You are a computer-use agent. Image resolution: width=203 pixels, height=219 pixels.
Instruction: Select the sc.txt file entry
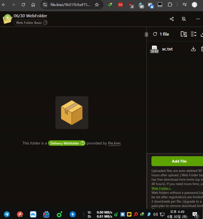point(167,49)
